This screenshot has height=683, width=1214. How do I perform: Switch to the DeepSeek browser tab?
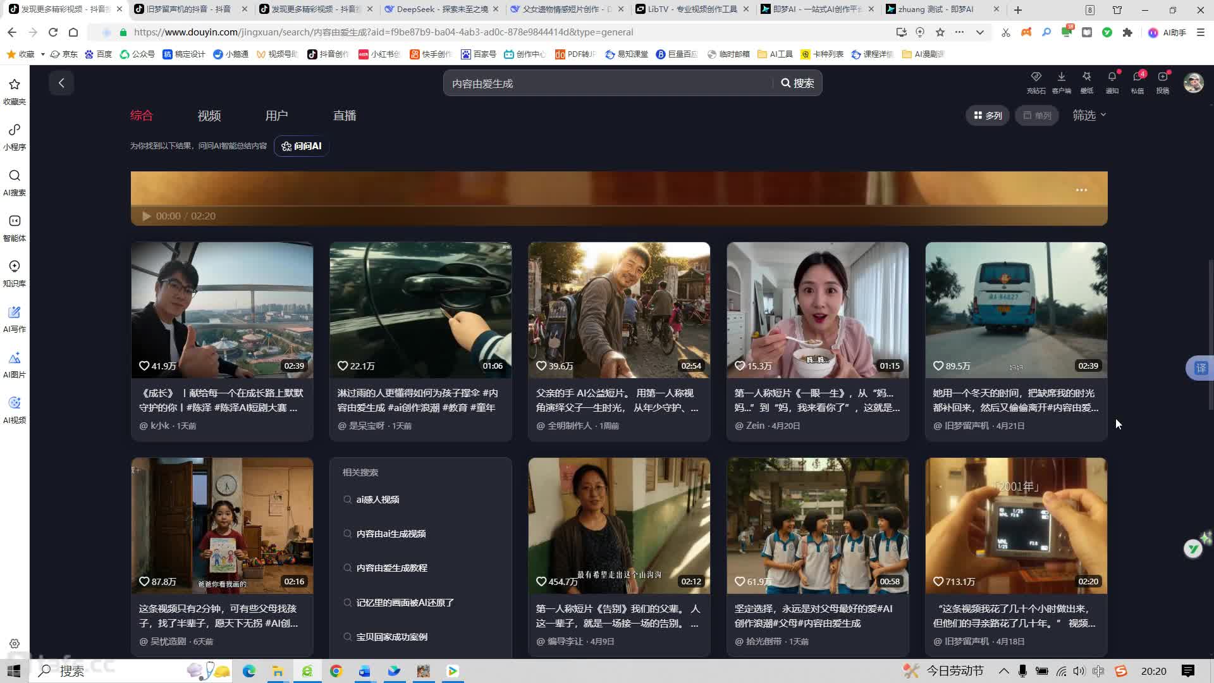(x=441, y=9)
